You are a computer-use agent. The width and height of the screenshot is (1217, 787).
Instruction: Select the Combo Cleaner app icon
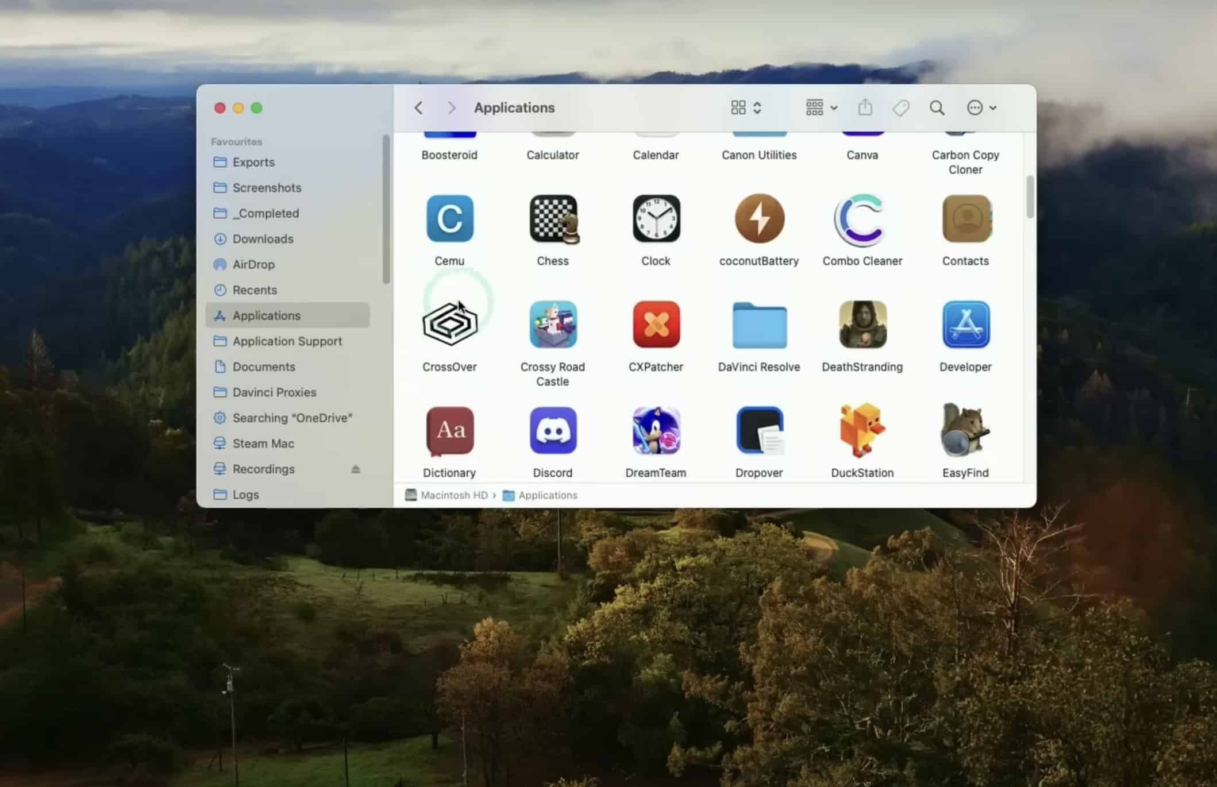(862, 219)
